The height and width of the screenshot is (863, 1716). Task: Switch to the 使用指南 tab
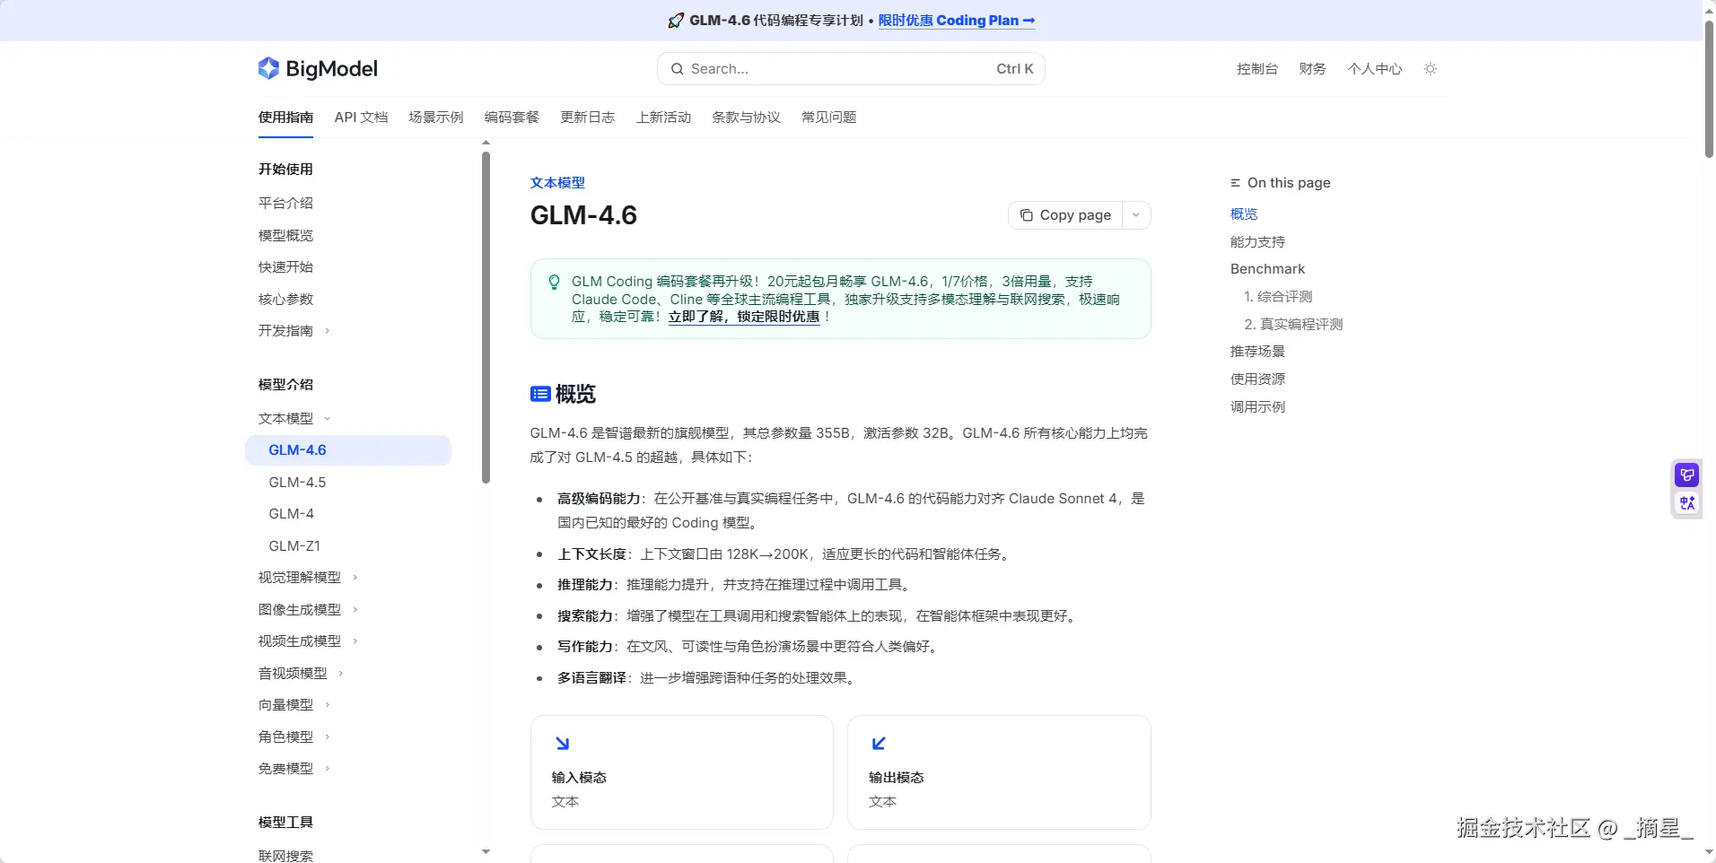285,118
